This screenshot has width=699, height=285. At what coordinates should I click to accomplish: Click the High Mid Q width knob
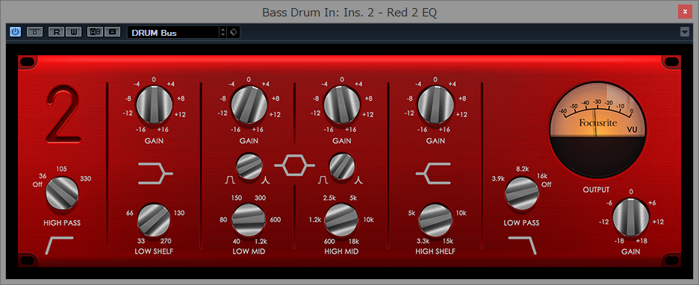click(x=342, y=166)
